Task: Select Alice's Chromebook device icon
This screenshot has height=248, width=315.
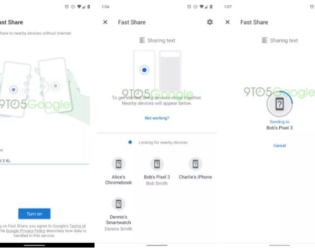Action: click(x=119, y=164)
